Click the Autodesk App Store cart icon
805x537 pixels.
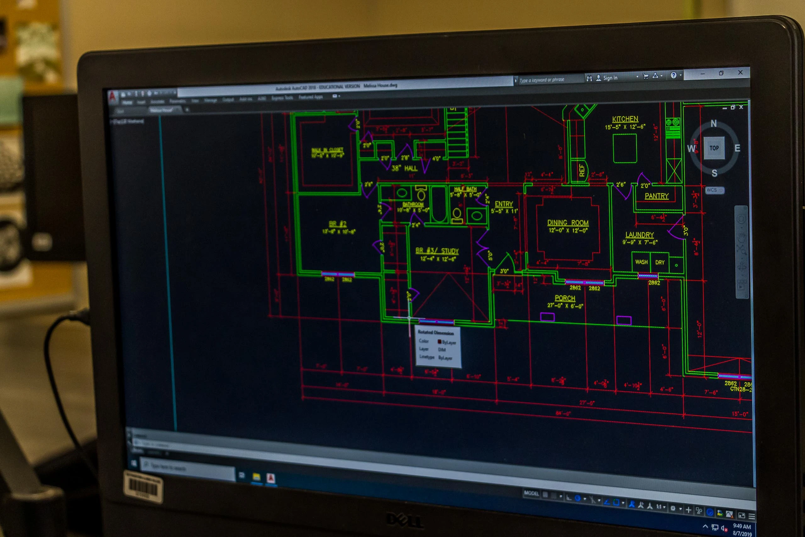click(646, 76)
